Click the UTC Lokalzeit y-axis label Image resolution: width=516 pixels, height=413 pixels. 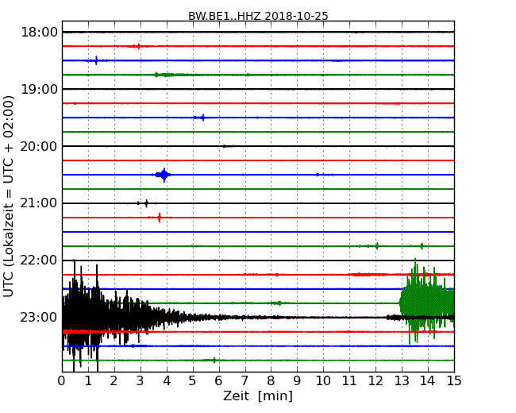click(9, 196)
